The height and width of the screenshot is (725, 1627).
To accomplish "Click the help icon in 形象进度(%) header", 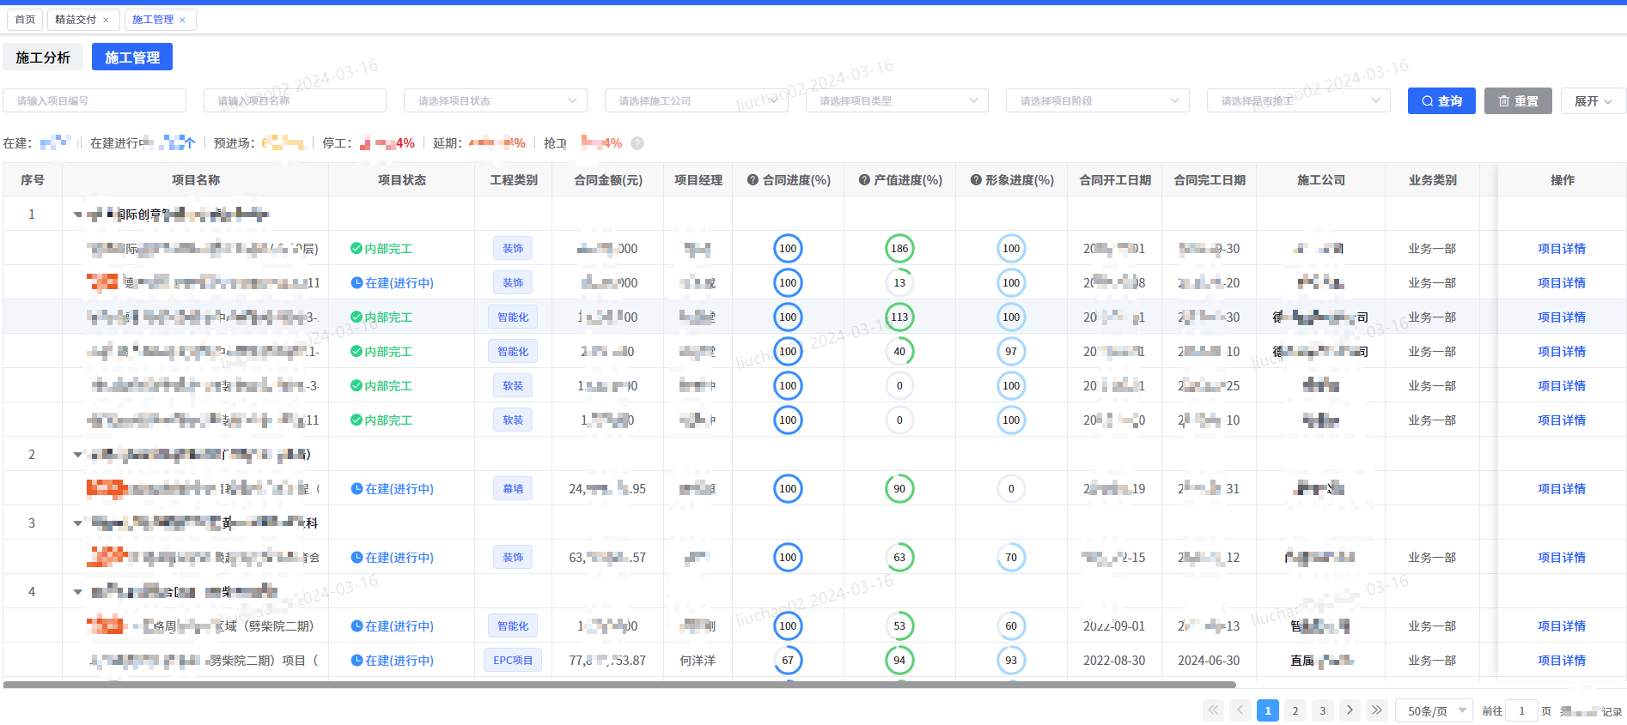I will click(976, 180).
